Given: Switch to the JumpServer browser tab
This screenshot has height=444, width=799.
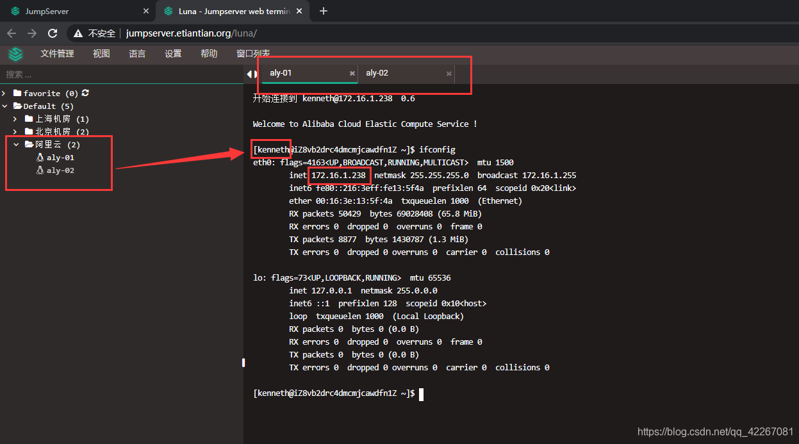Looking at the screenshot, I should (x=78, y=11).
